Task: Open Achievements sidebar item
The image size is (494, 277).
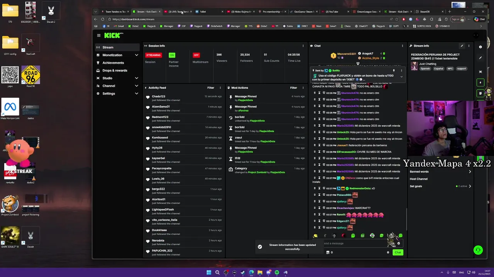Action: pyautogui.click(x=117, y=63)
